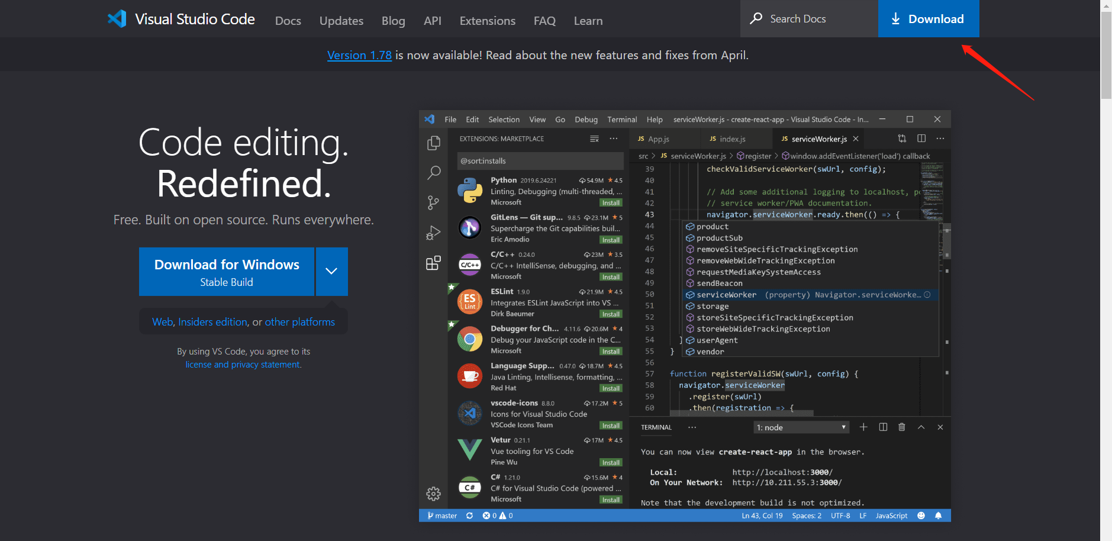The image size is (1112, 541).
Task: Click the Source Control icon in activity bar
Action: (x=434, y=203)
